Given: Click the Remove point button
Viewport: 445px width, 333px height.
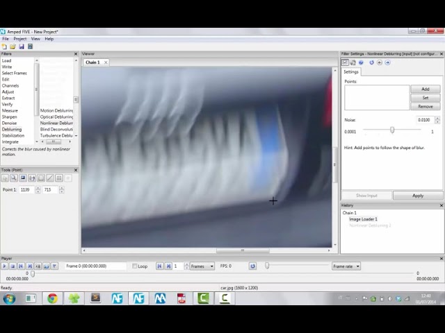Looking at the screenshot, I should 426,106.
